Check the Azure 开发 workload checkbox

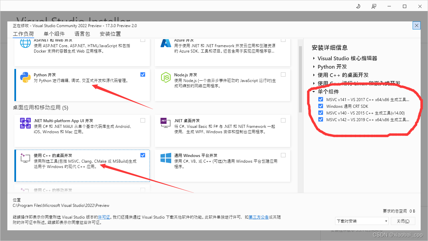[x=283, y=40]
